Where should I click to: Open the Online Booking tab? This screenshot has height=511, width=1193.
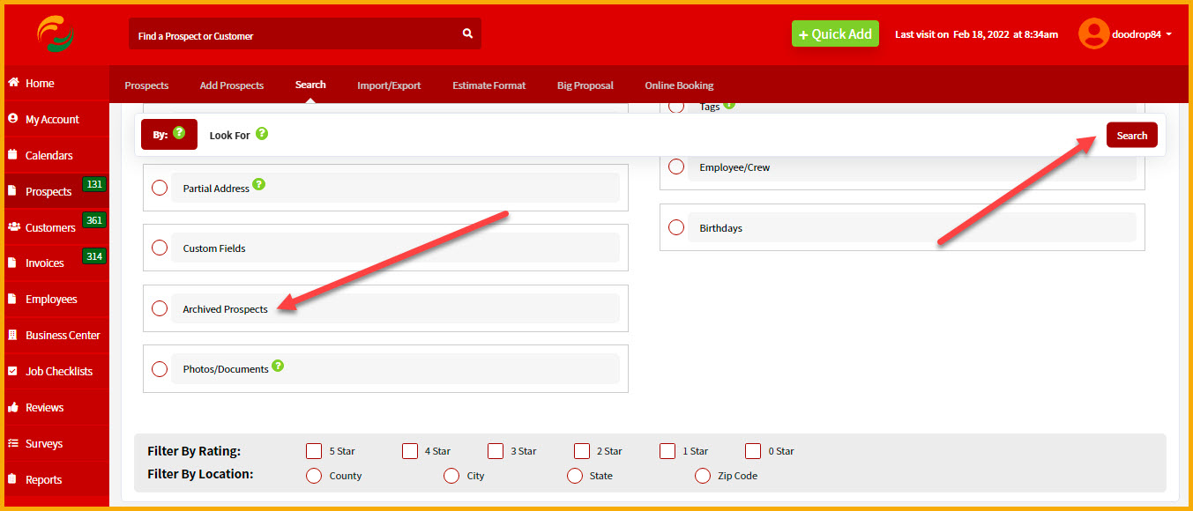679,85
